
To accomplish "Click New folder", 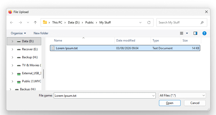I will [41, 33].
